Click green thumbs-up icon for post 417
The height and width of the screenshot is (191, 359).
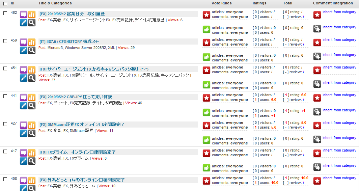point(206,167)
